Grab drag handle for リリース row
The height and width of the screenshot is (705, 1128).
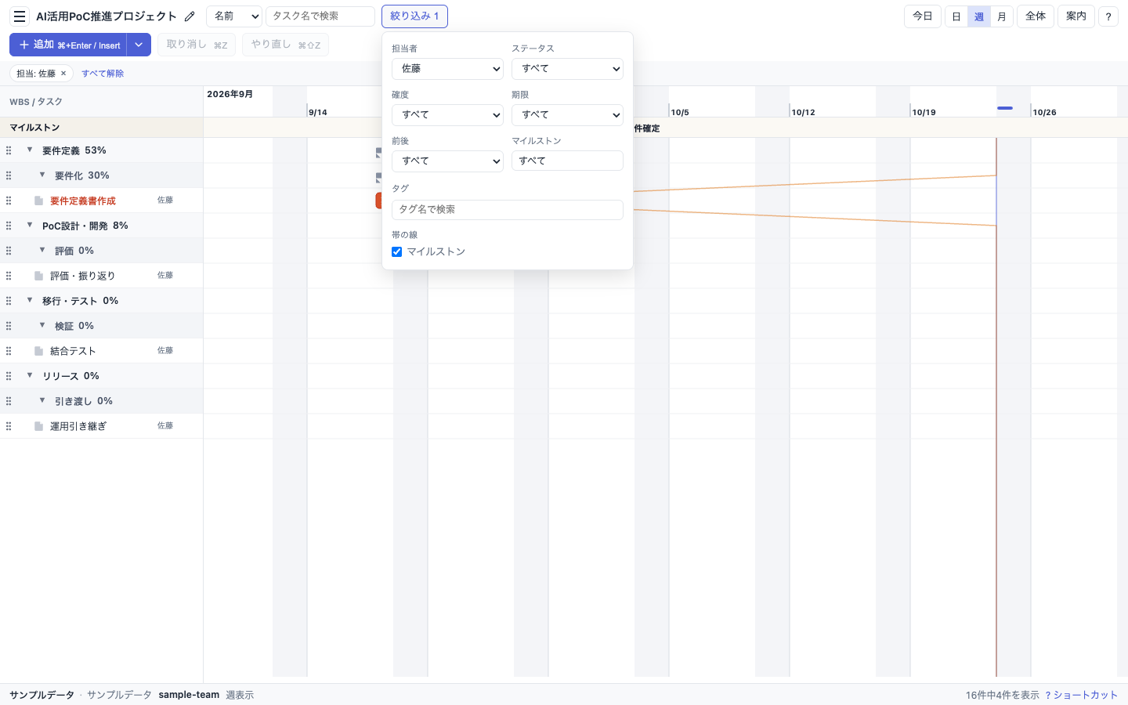(x=9, y=376)
